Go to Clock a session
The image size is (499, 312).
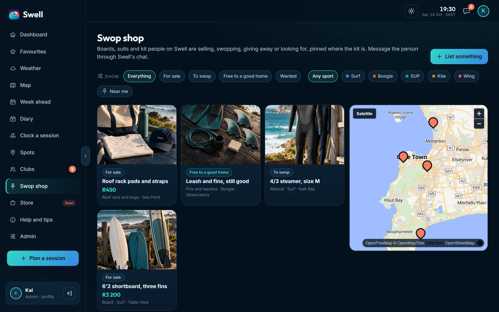tap(43, 136)
